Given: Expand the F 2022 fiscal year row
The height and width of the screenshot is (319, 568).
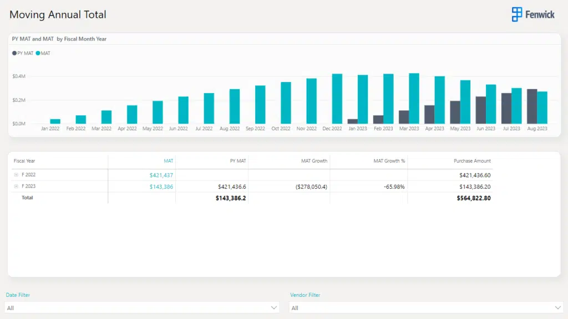Looking at the screenshot, I should (16, 175).
